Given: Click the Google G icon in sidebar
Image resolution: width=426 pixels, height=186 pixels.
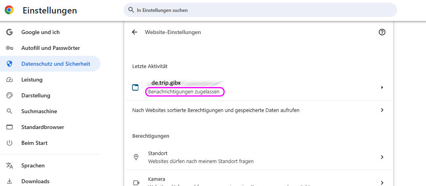Looking at the screenshot, I should click(10, 32).
